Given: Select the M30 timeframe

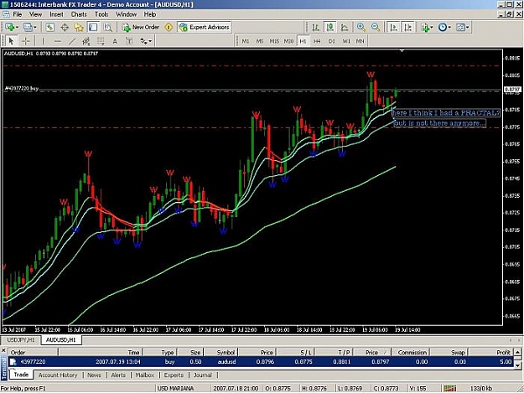Looking at the screenshot, I should tap(288, 41).
